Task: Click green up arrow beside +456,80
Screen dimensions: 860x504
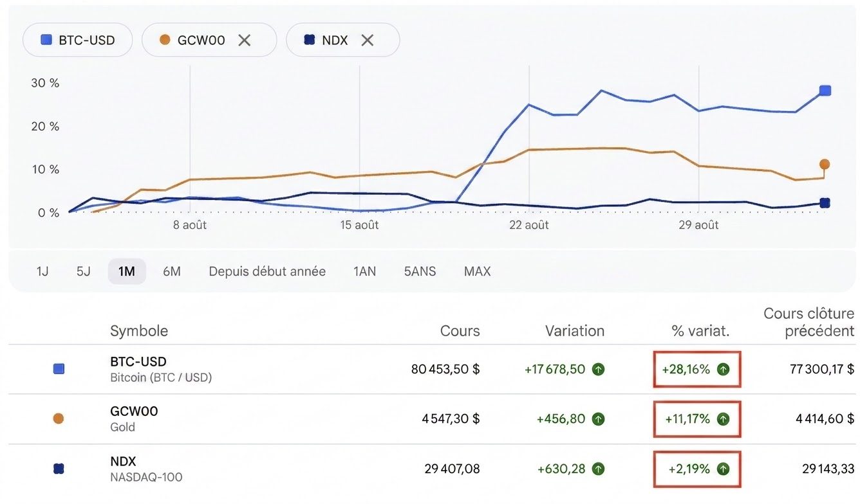Action: (x=599, y=419)
